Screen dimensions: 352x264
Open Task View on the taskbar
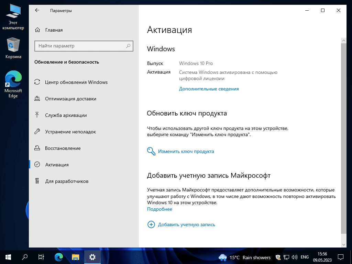[41, 257]
